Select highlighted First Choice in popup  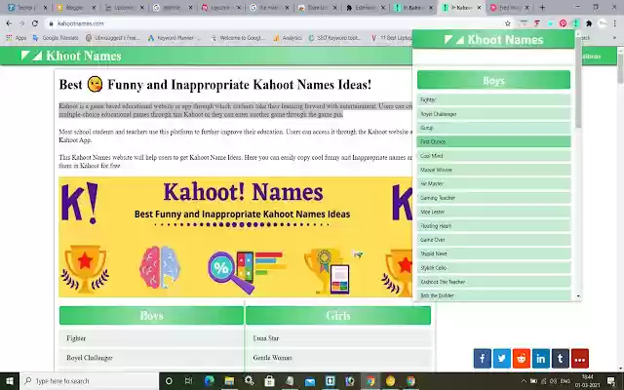[x=494, y=141]
